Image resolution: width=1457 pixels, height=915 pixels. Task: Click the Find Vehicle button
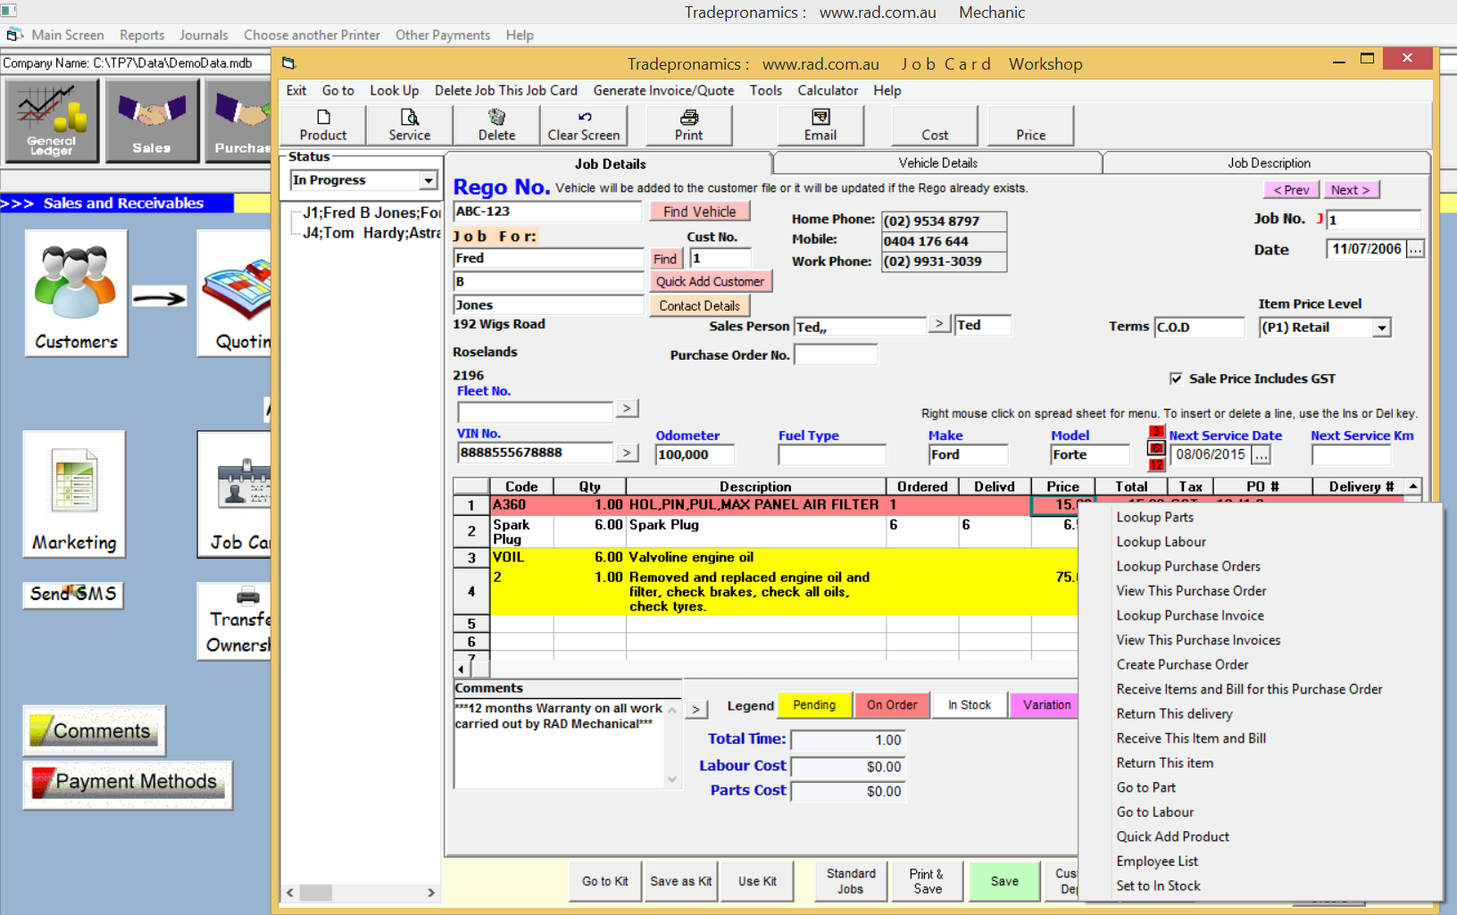[x=699, y=212]
